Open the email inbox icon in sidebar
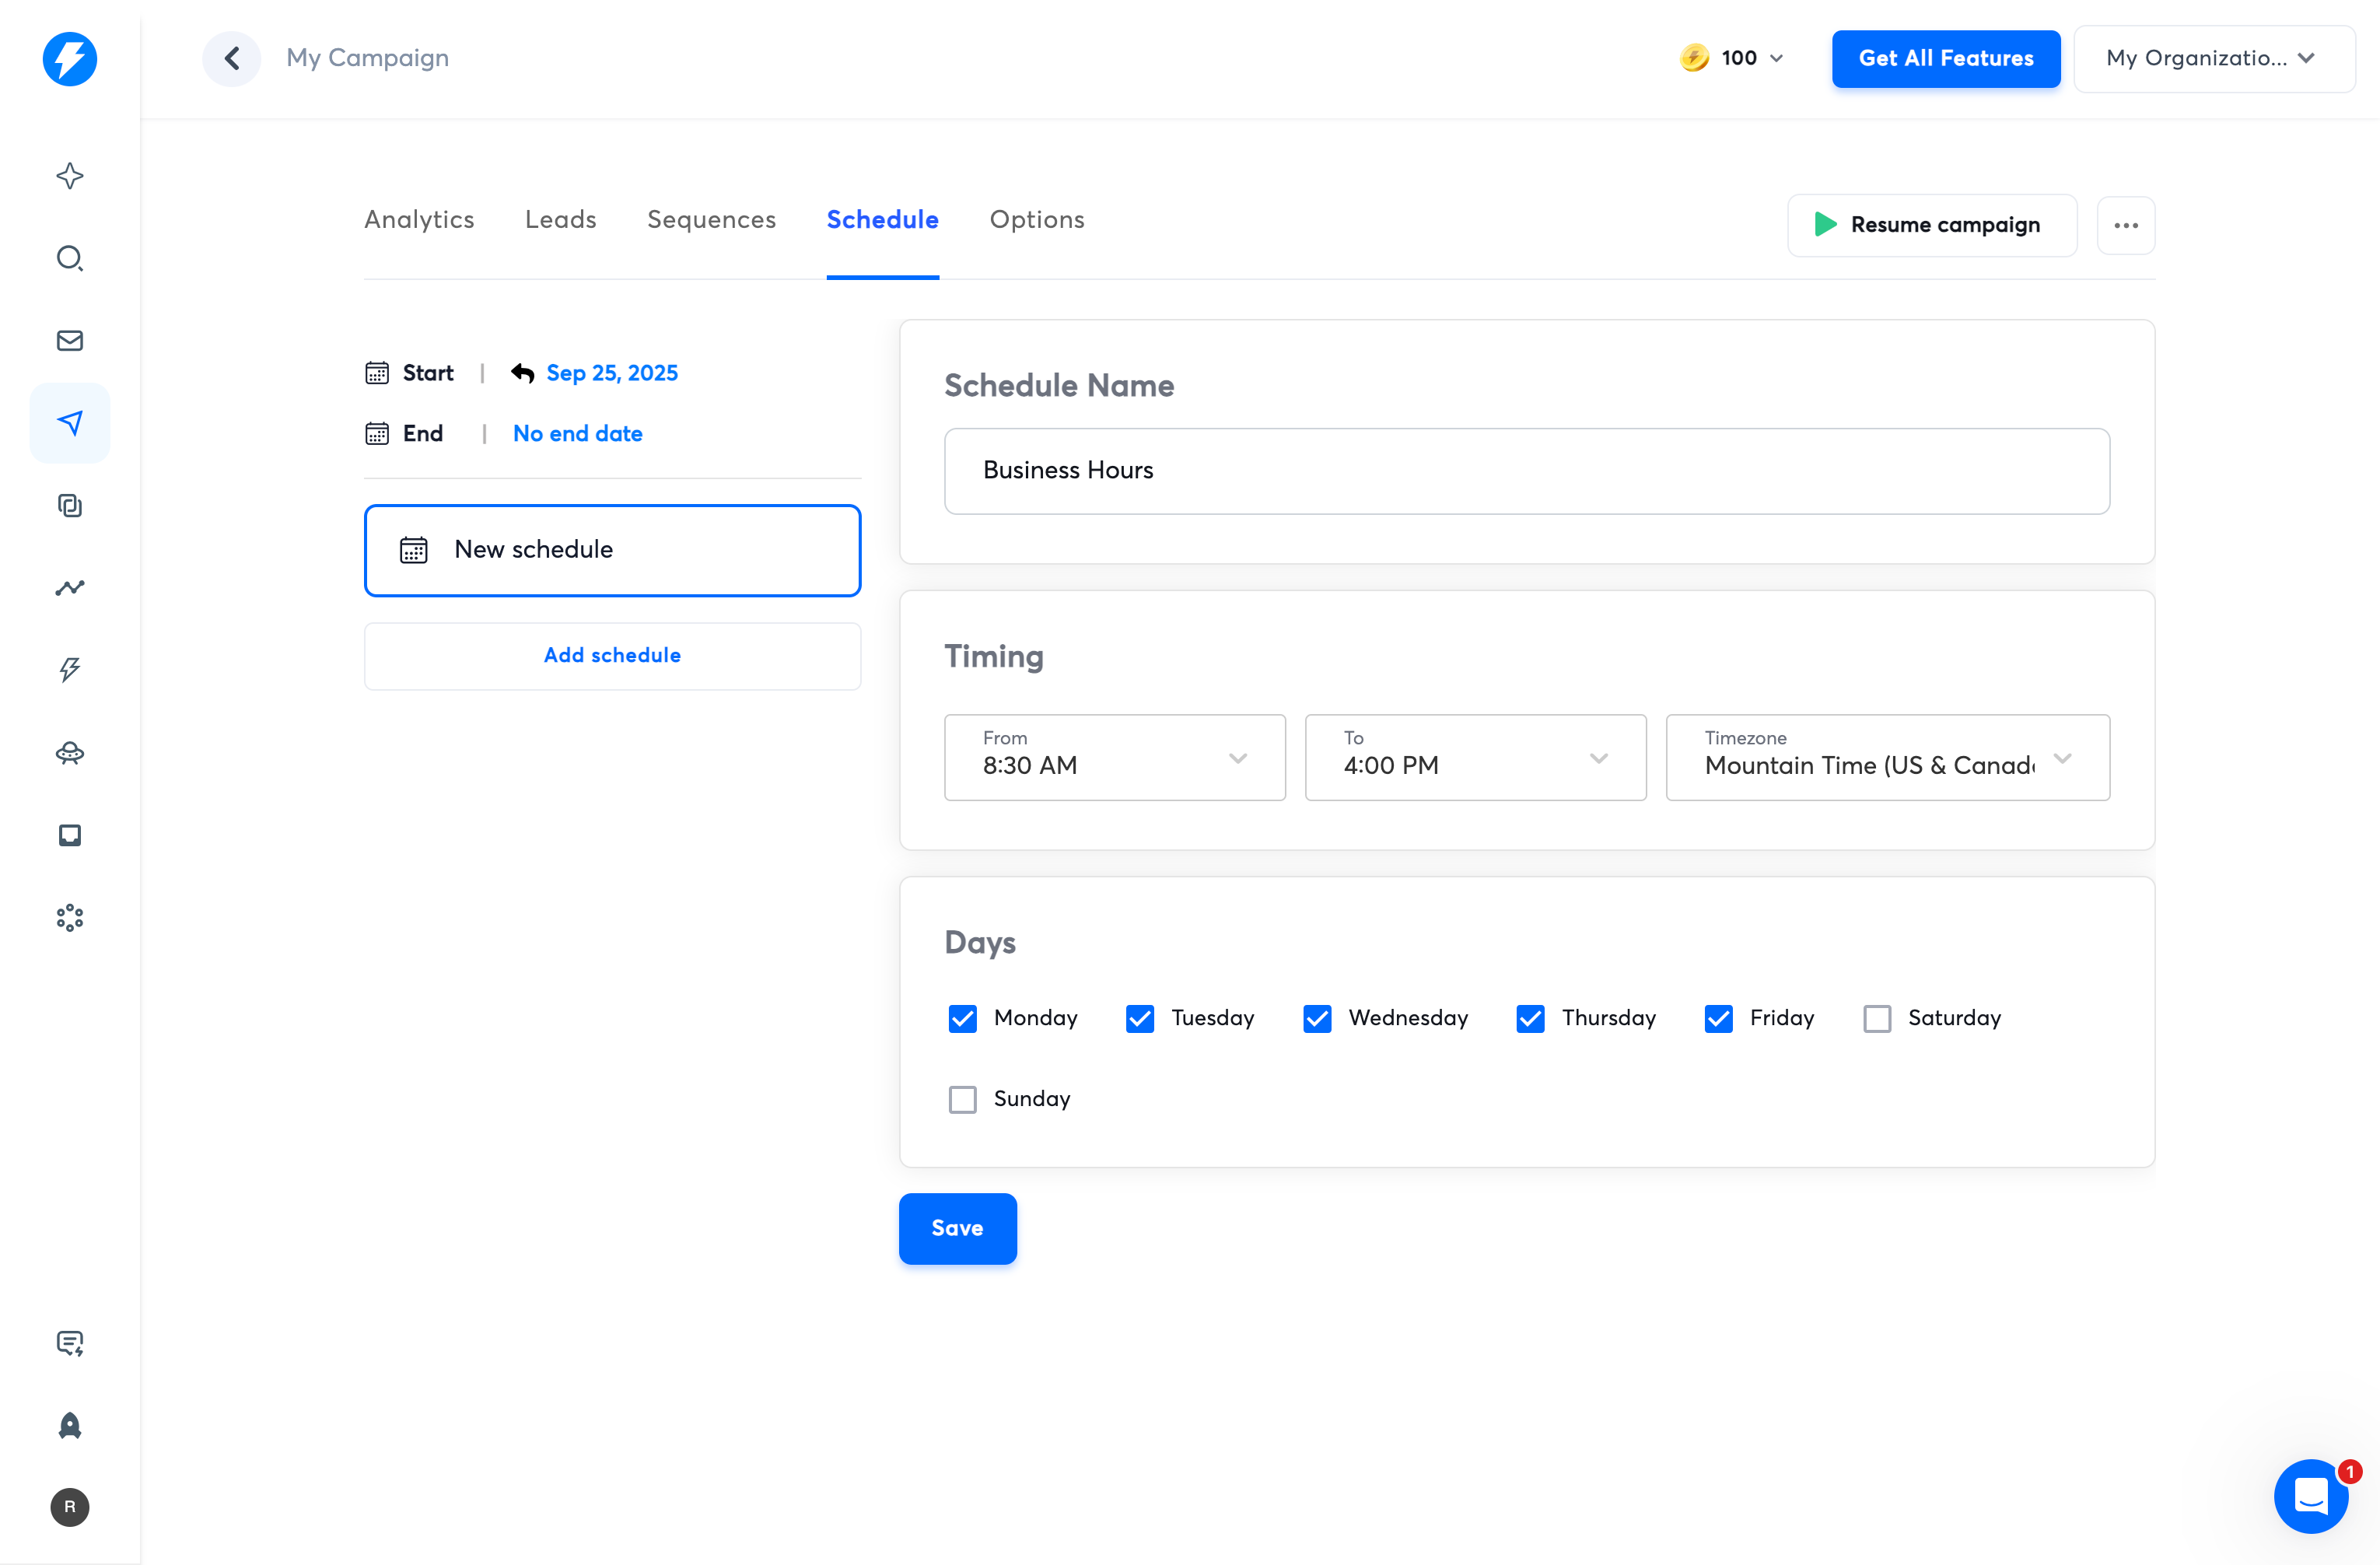2380x1565 pixels. pos(69,340)
